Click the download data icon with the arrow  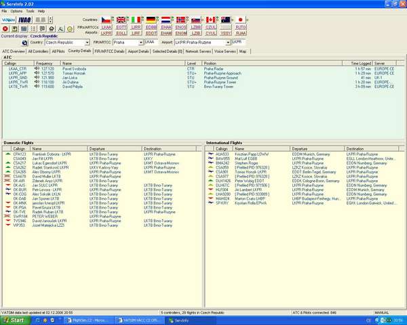(x=15, y=28)
